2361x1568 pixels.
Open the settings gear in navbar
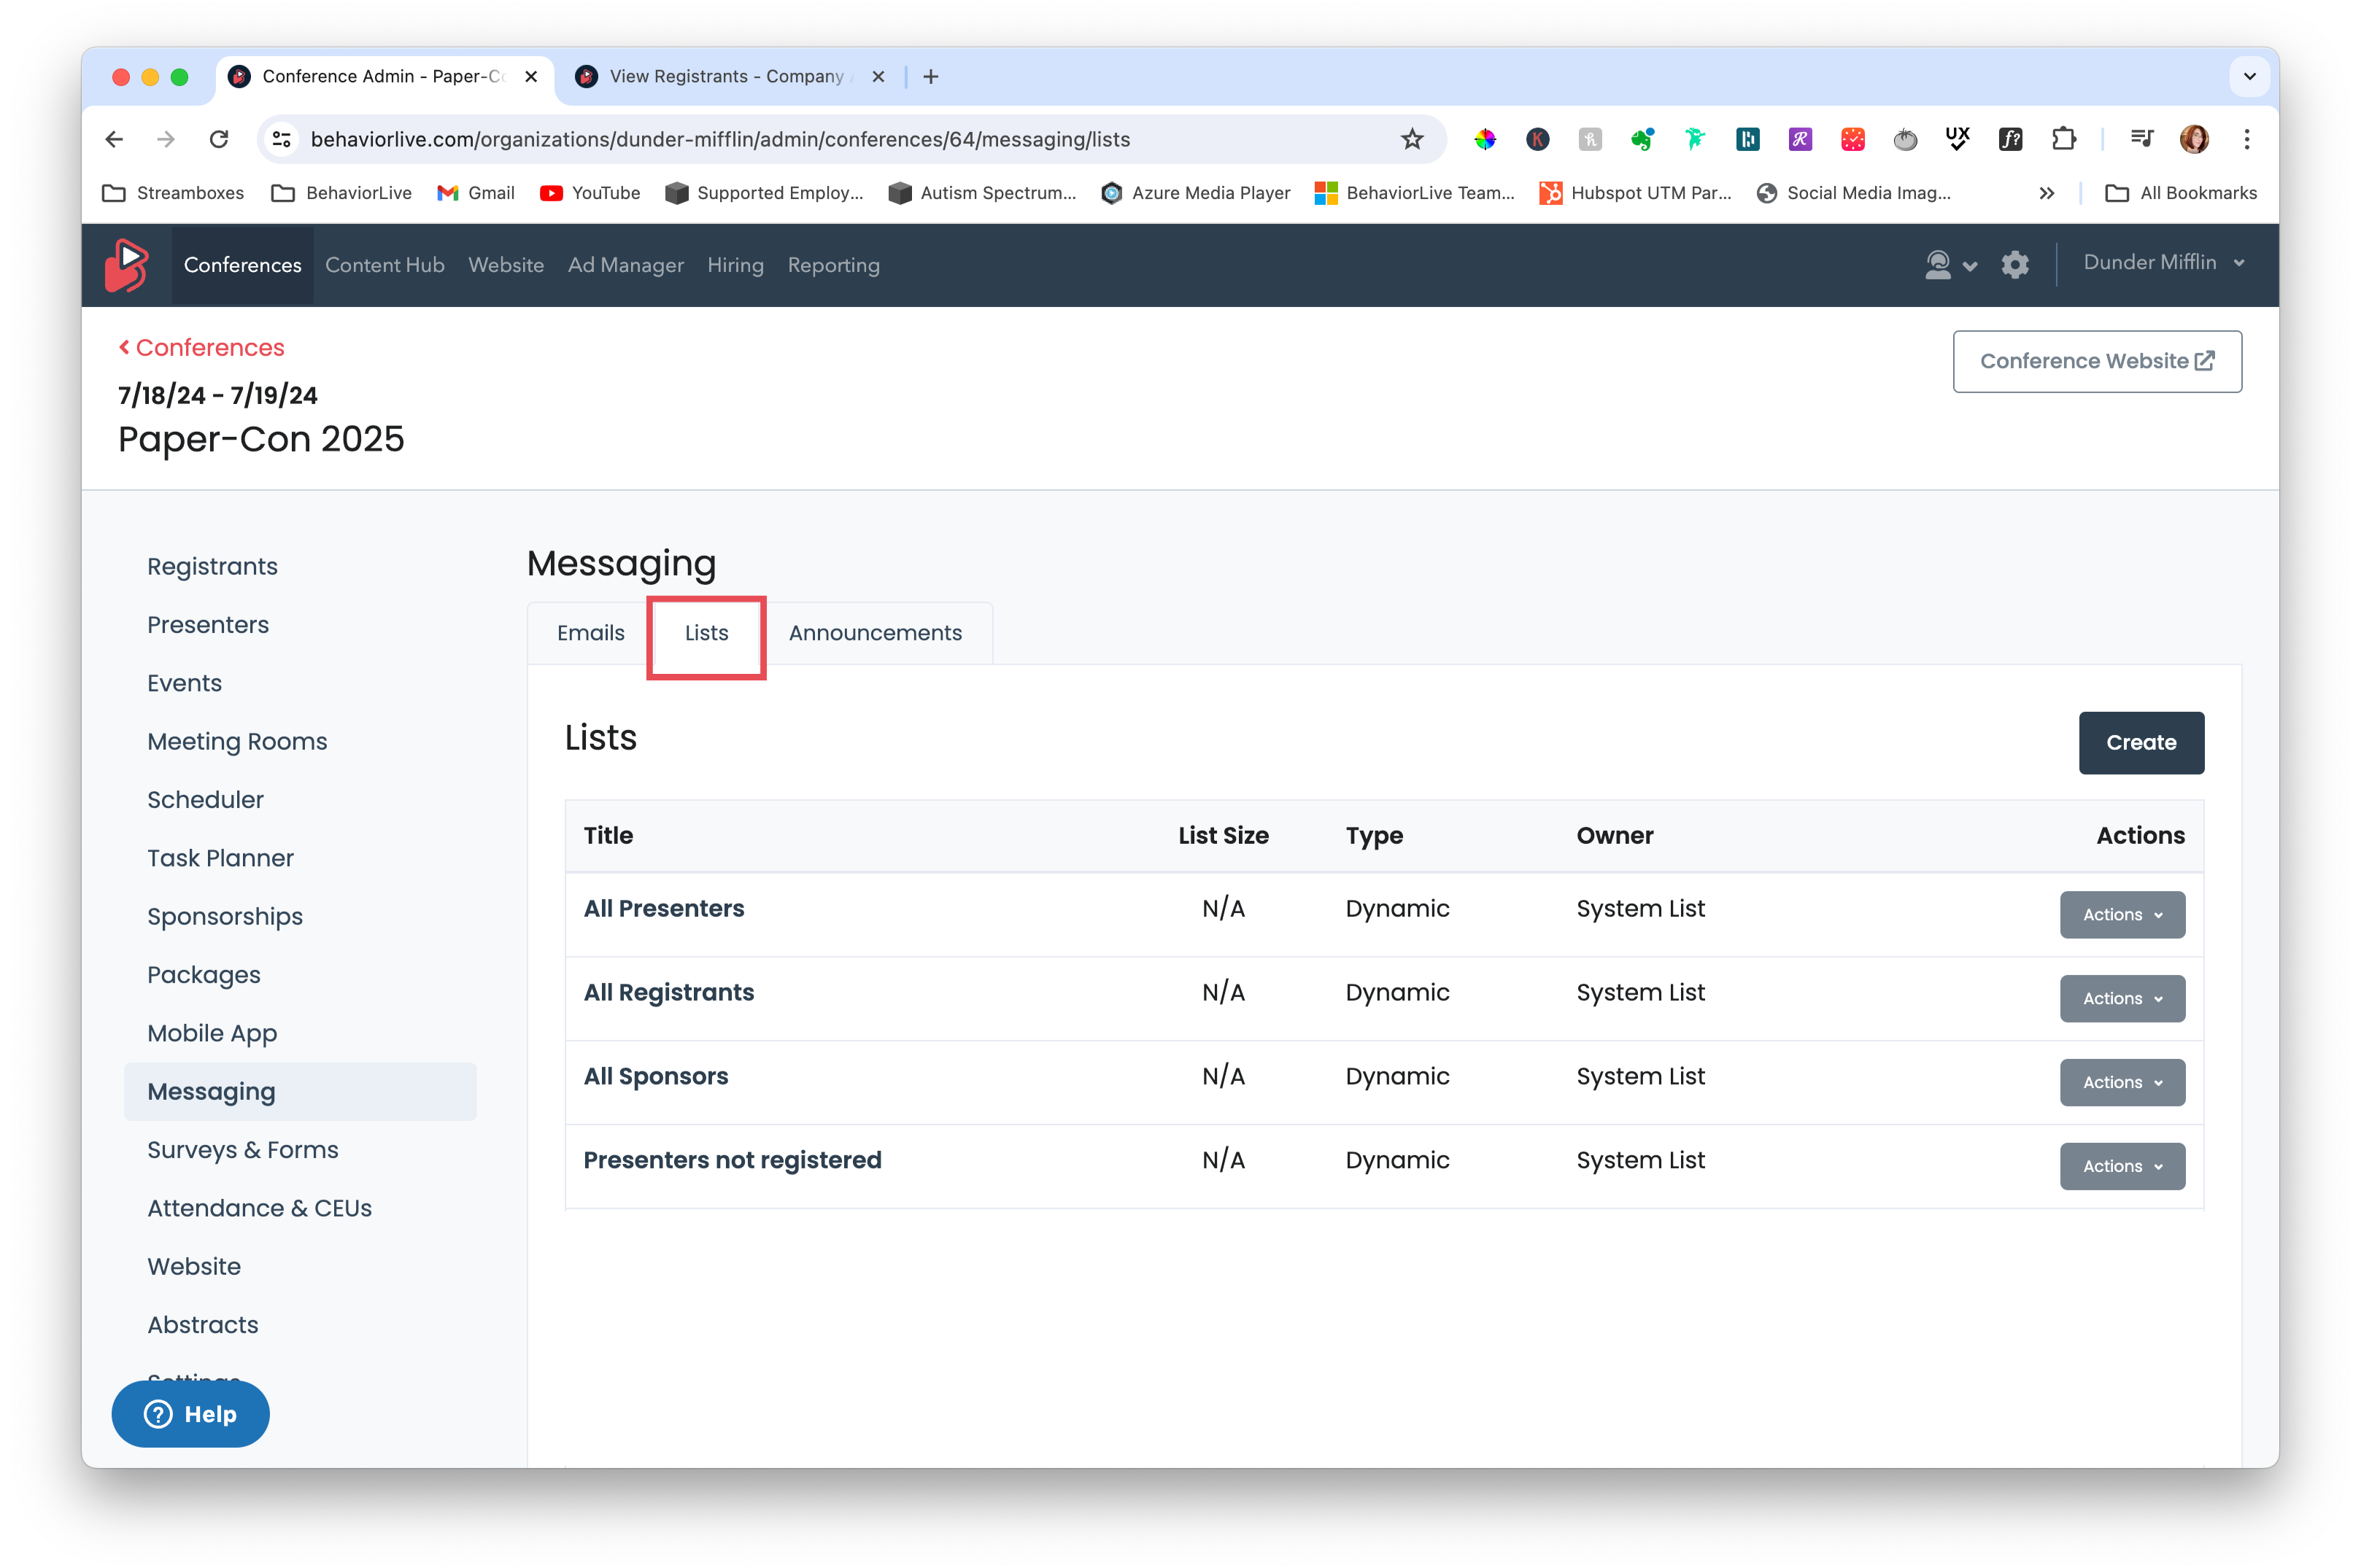click(2015, 265)
